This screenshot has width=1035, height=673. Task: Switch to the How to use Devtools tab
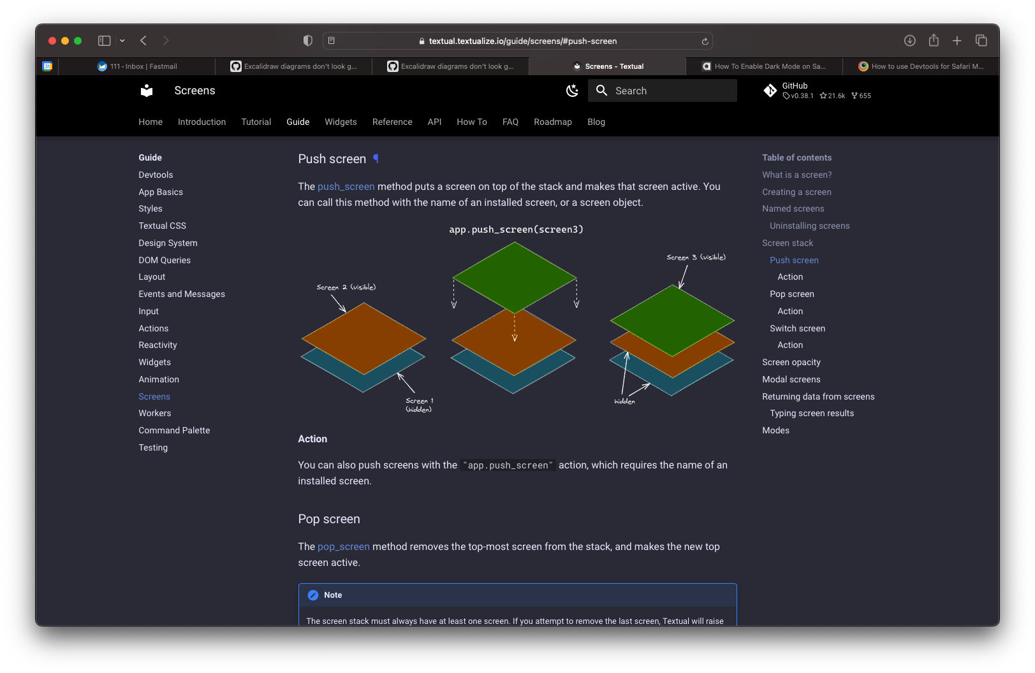(921, 66)
